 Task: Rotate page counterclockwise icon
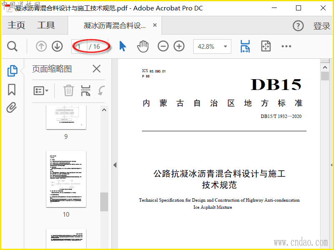pos(101,90)
